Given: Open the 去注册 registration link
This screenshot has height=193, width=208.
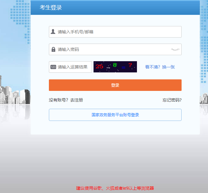Looking at the screenshot, I should pos(77,100).
